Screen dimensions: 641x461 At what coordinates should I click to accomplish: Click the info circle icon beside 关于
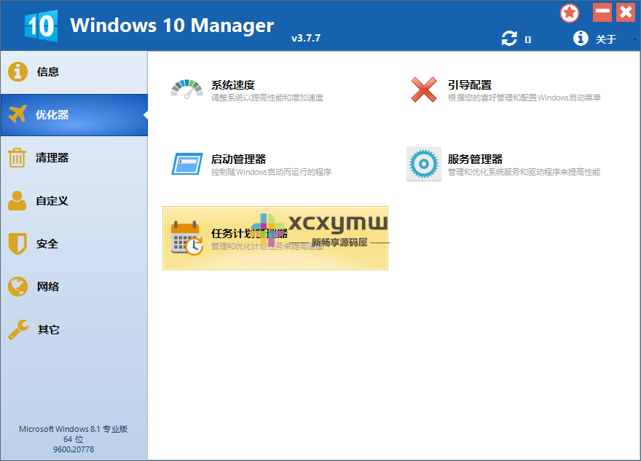point(581,39)
